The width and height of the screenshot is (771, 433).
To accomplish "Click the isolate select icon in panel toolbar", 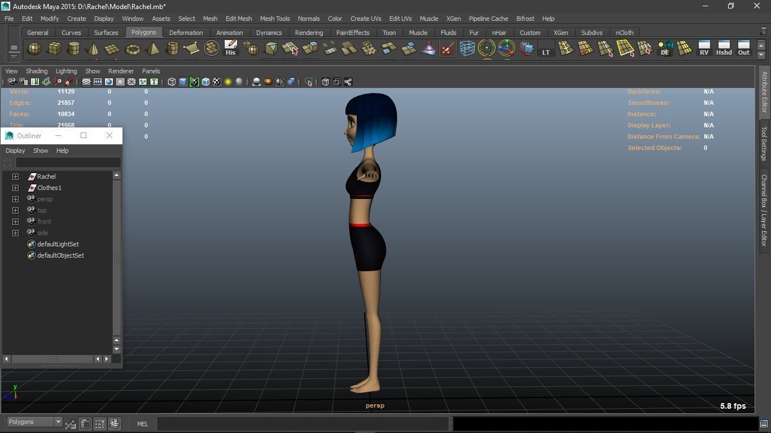I will [x=308, y=82].
